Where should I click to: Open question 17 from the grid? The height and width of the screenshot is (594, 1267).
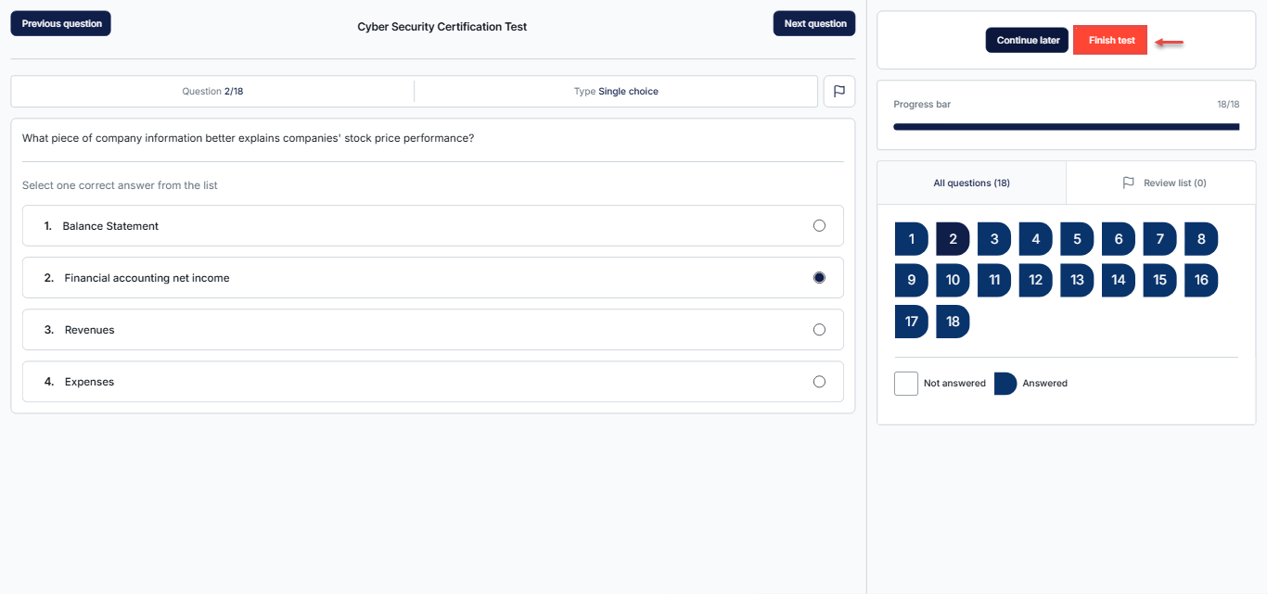coord(911,322)
